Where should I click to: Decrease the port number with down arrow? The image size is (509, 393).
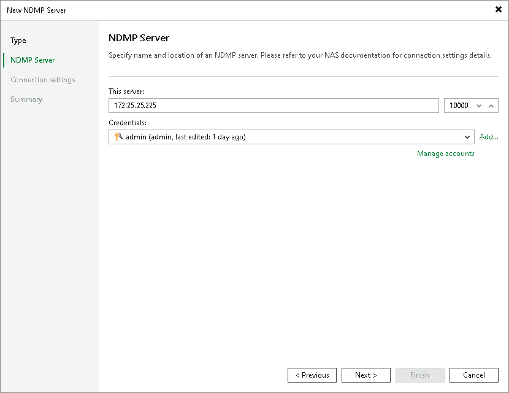(479, 106)
